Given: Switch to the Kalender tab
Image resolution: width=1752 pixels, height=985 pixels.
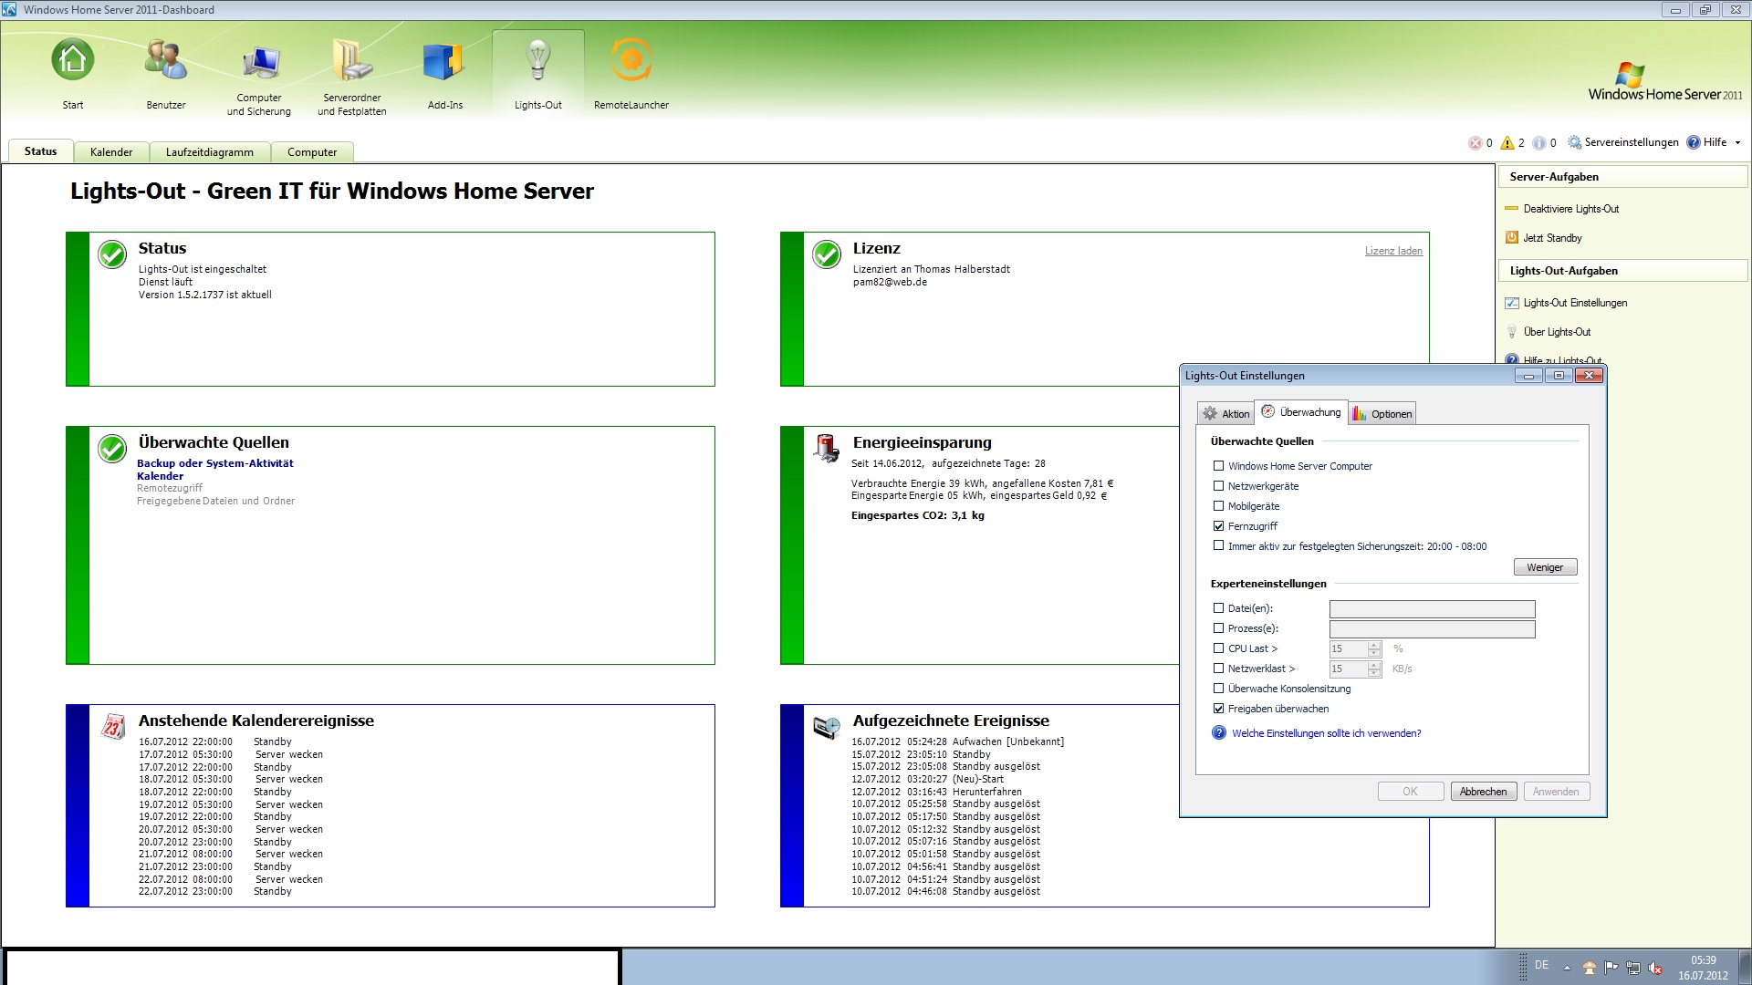Looking at the screenshot, I should coord(111,152).
